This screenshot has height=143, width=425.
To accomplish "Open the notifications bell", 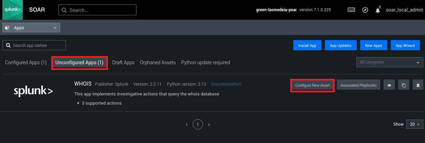I will click(x=377, y=10).
